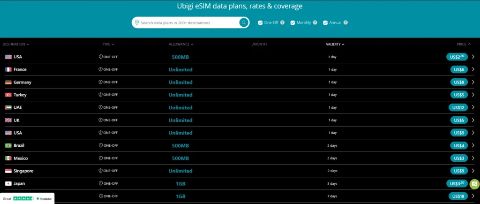
Task: Expand the UAE plan row chevron
Action: pyautogui.click(x=473, y=107)
